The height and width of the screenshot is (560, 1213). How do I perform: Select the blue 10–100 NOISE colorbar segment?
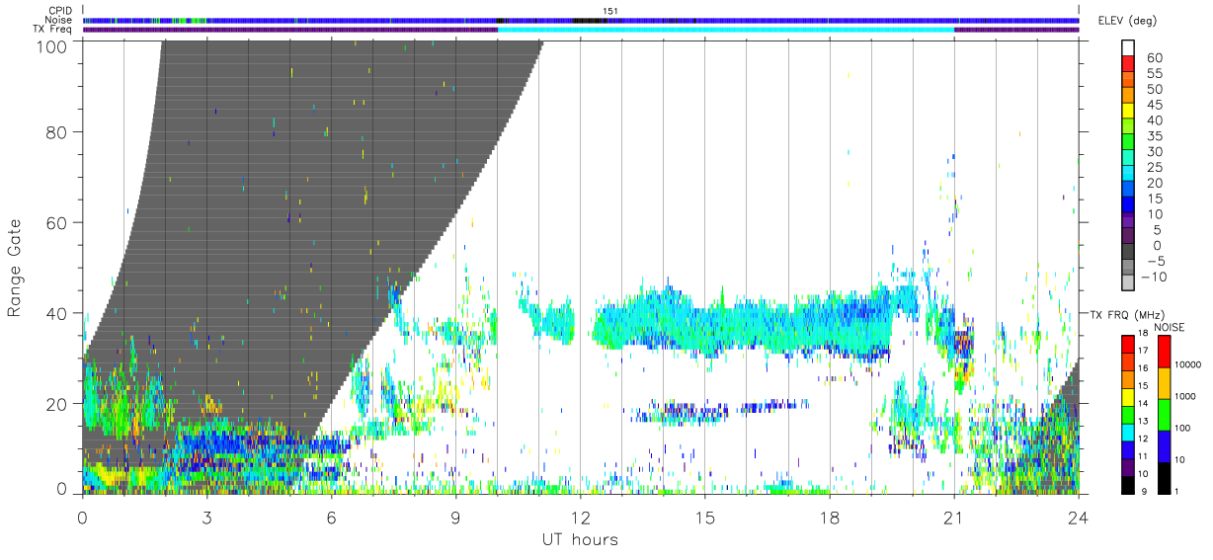1164,445
